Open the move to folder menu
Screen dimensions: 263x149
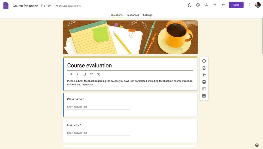tap(43, 6)
